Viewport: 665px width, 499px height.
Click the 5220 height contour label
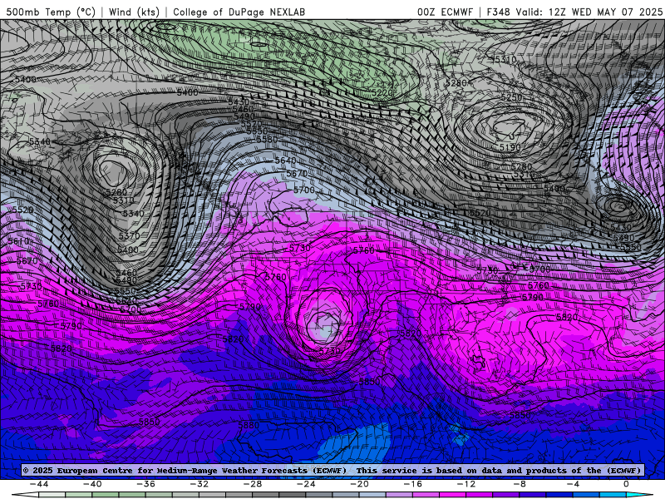click(382, 92)
